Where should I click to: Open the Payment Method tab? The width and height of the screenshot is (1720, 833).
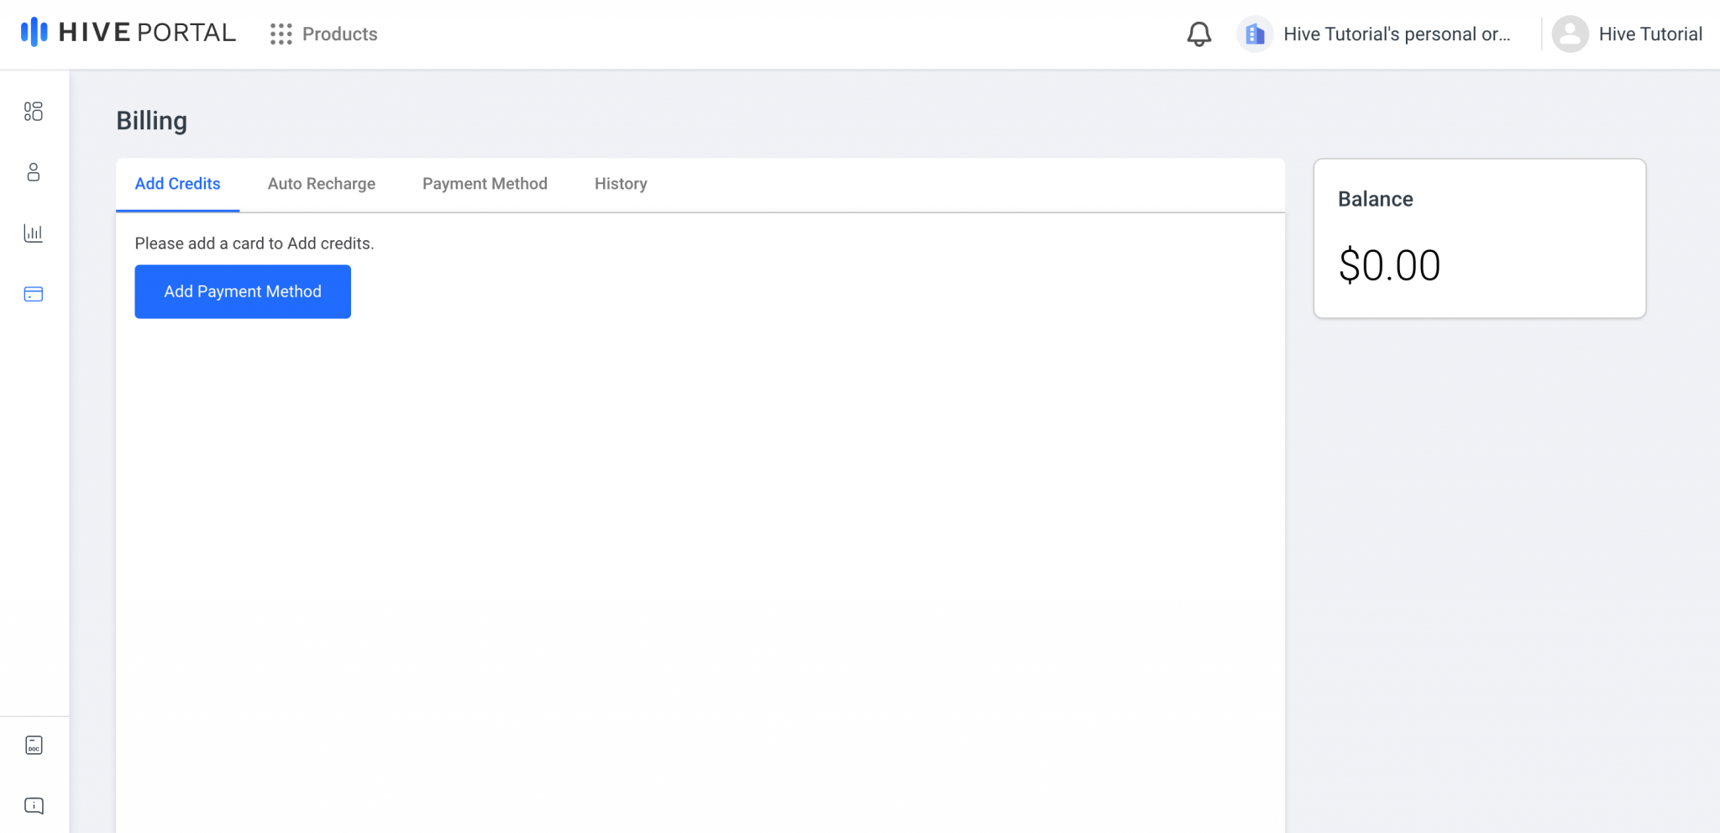click(485, 183)
